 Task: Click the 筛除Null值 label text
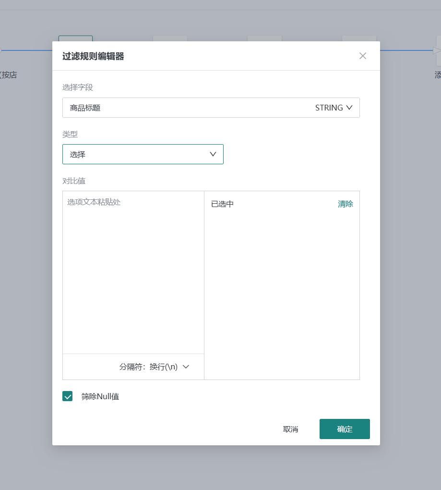pos(100,396)
